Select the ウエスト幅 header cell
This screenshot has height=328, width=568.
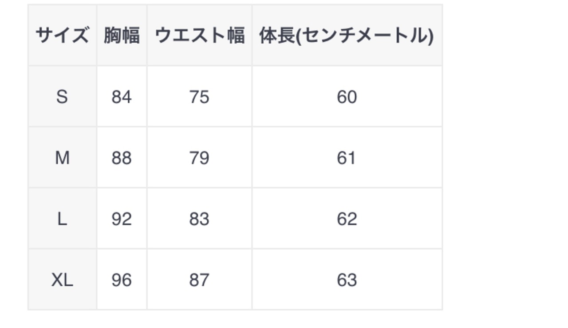pyautogui.click(x=199, y=36)
